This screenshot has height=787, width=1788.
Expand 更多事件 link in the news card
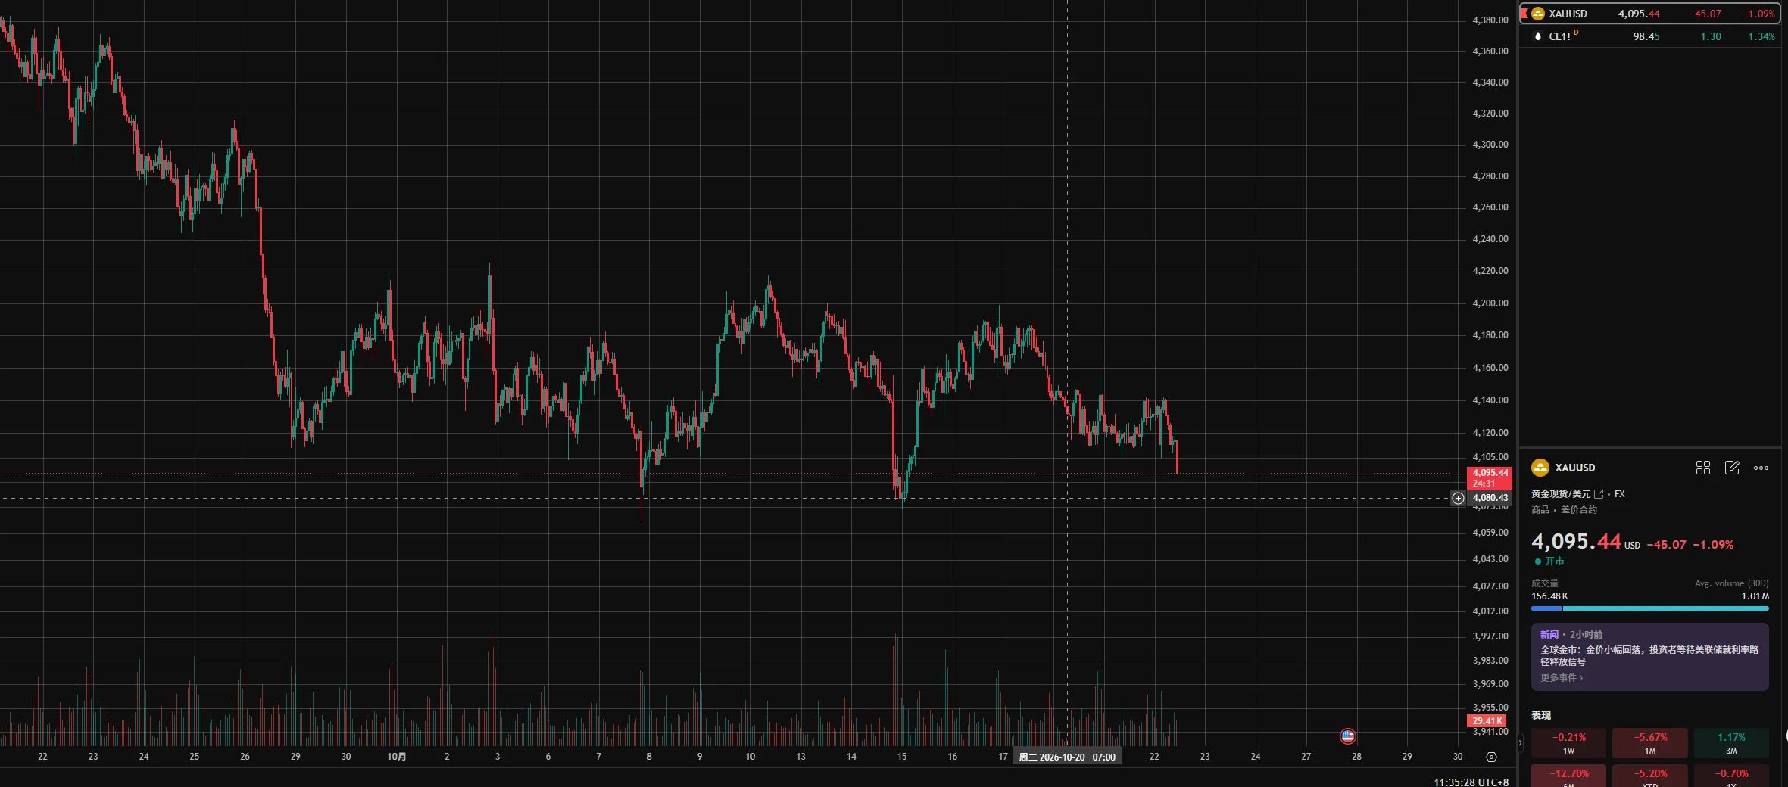(1561, 678)
